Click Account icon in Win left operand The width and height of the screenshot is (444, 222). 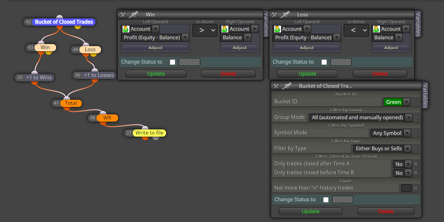coord(126,29)
